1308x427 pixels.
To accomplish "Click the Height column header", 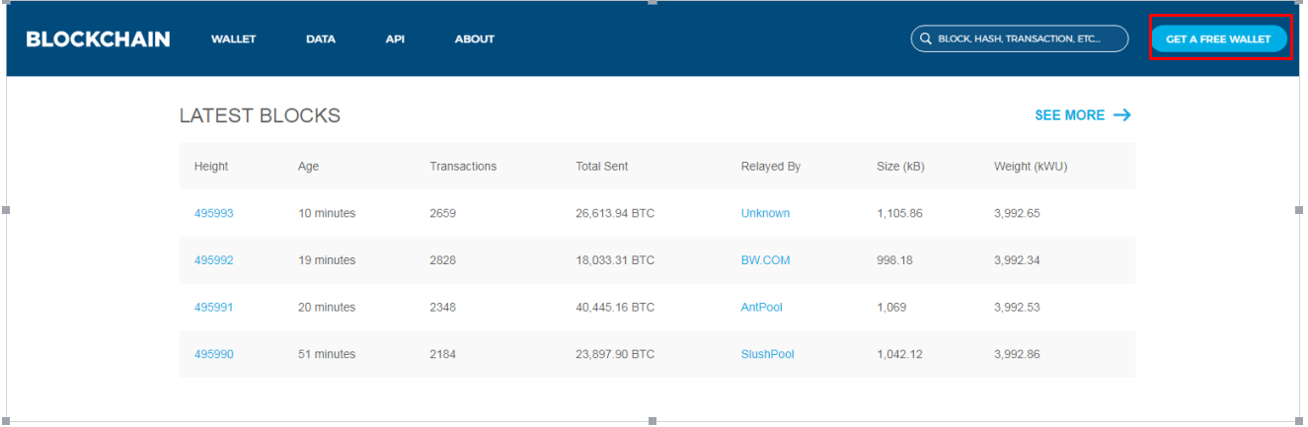I will [211, 167].
